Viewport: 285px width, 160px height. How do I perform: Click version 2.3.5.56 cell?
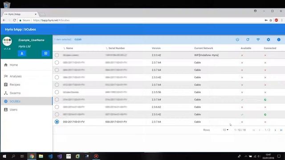coord(156,92)
